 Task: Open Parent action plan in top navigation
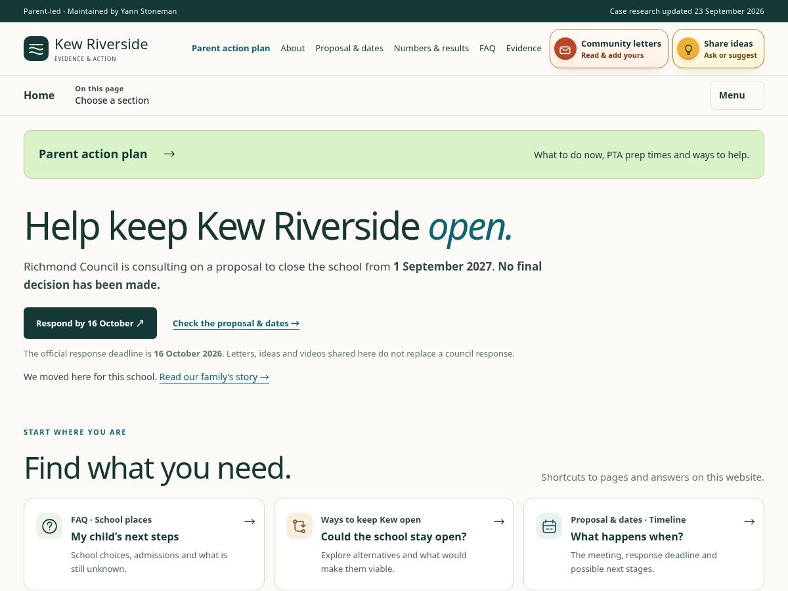230,49
